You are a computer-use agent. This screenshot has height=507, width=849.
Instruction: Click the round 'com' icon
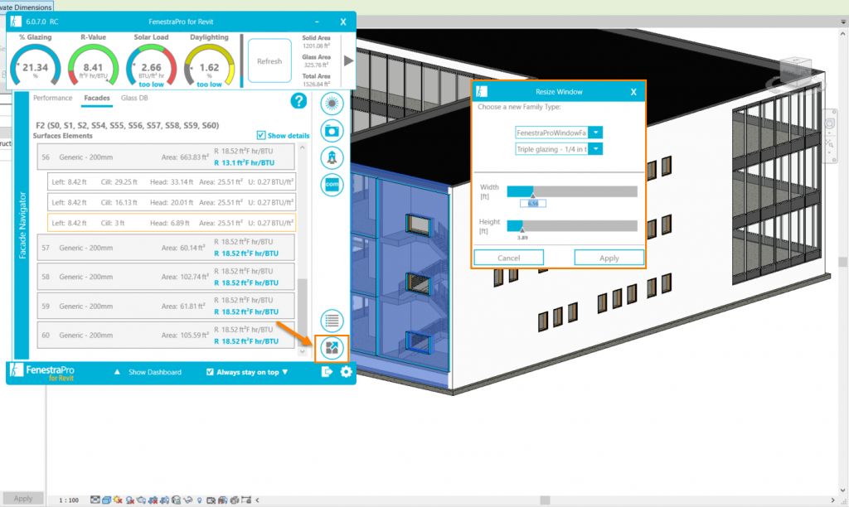[332, 185]
